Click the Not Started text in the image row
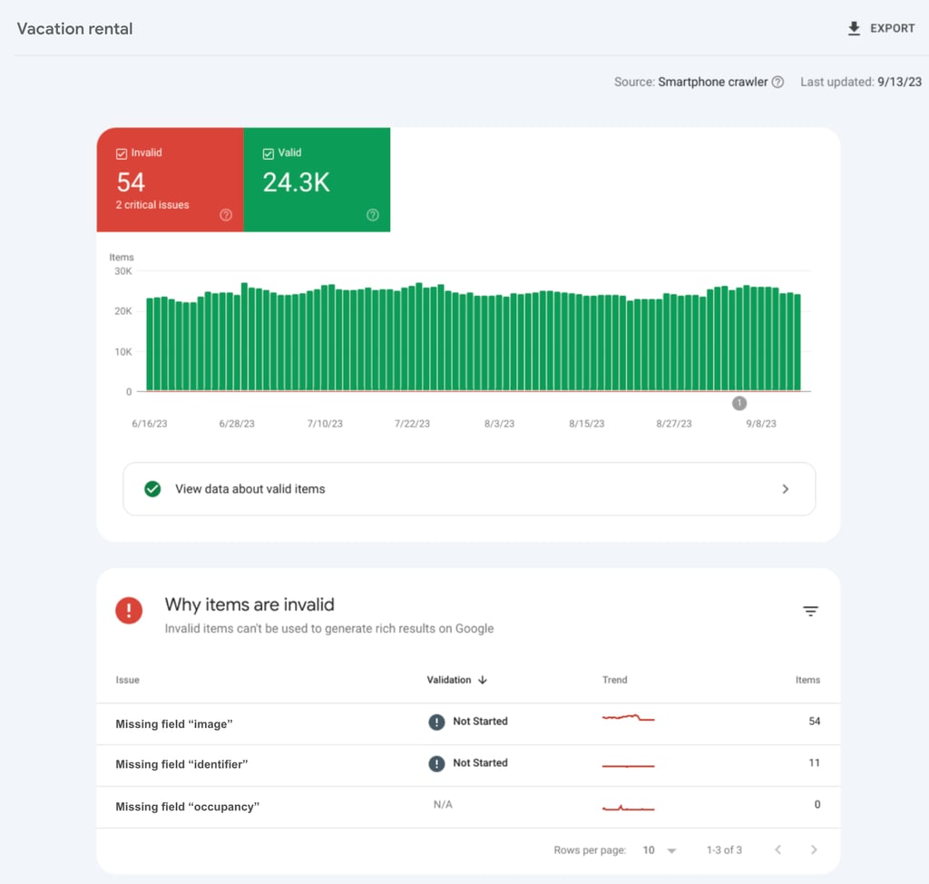Image resolution: width=929 pixels, height=884 pixels. [480, 722]
